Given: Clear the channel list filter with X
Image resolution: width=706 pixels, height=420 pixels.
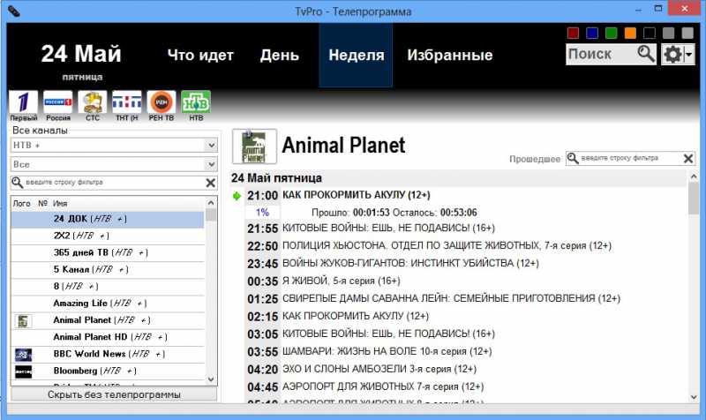Looking at the screenshot, I should point(210,183).
